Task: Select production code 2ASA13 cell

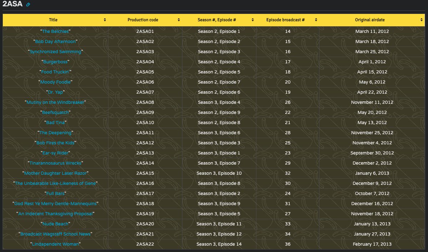Action: 145,153
